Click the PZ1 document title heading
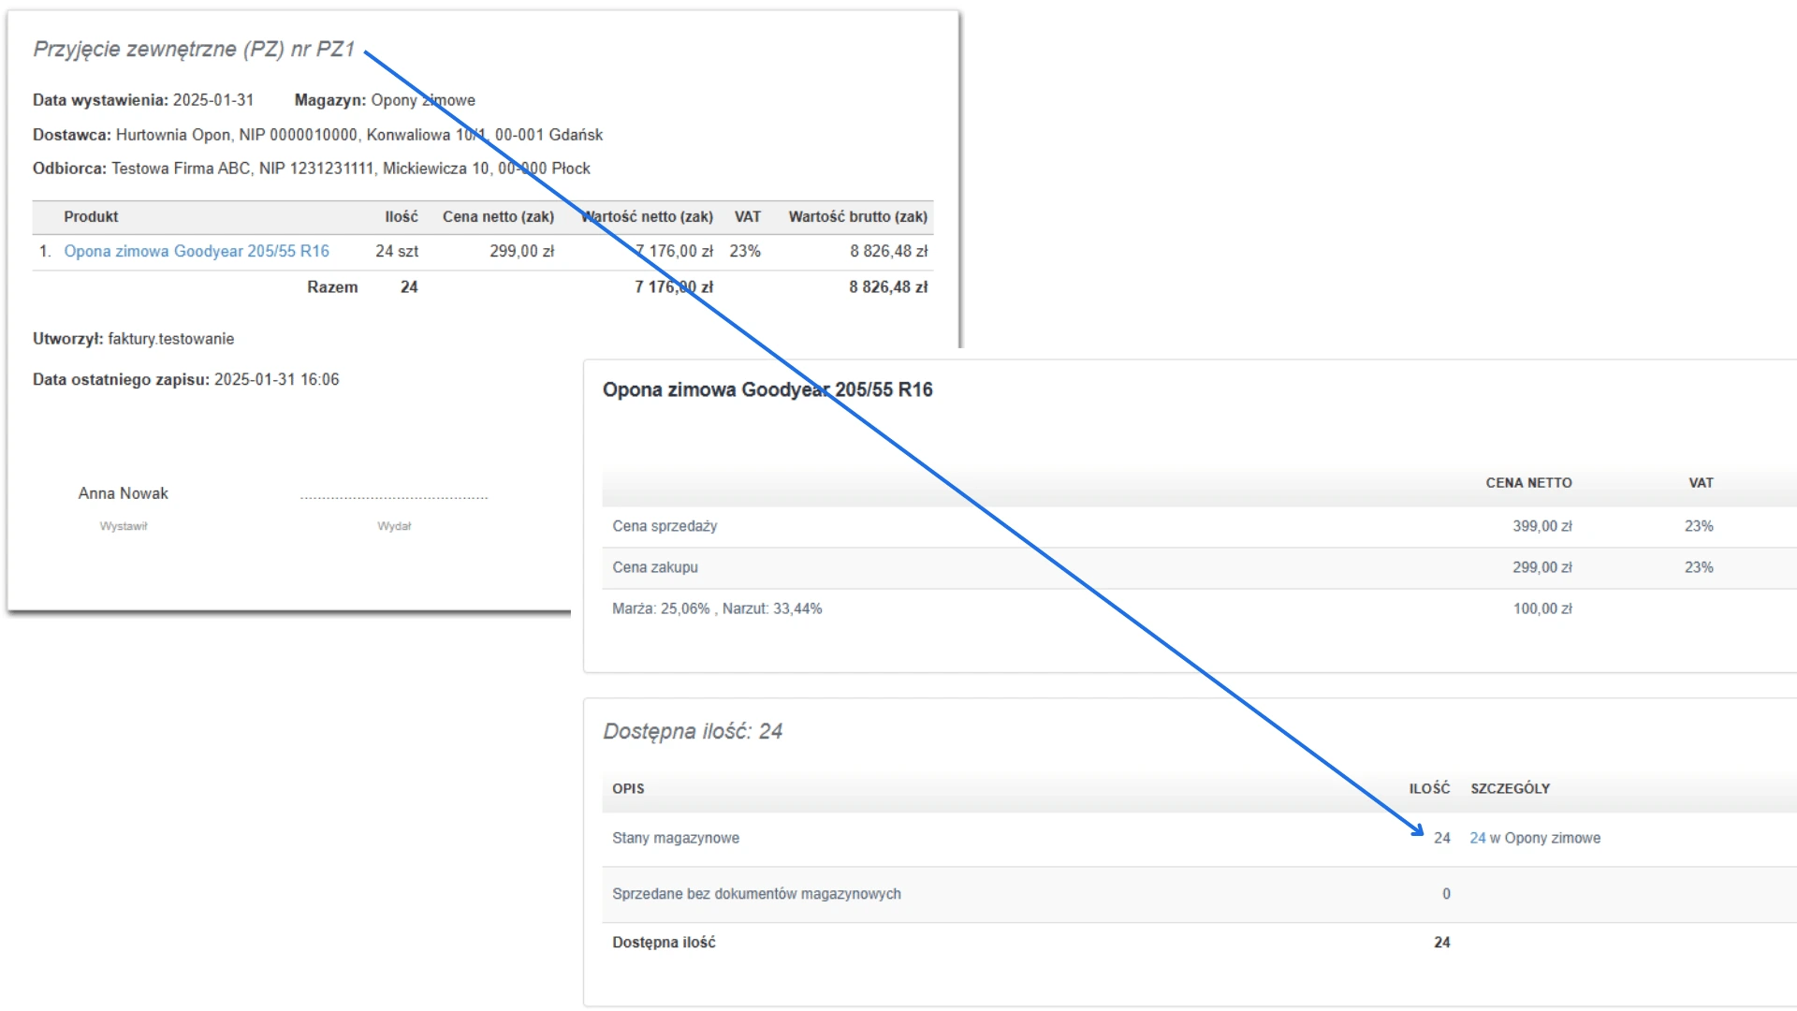 click(x=194, y=50)
